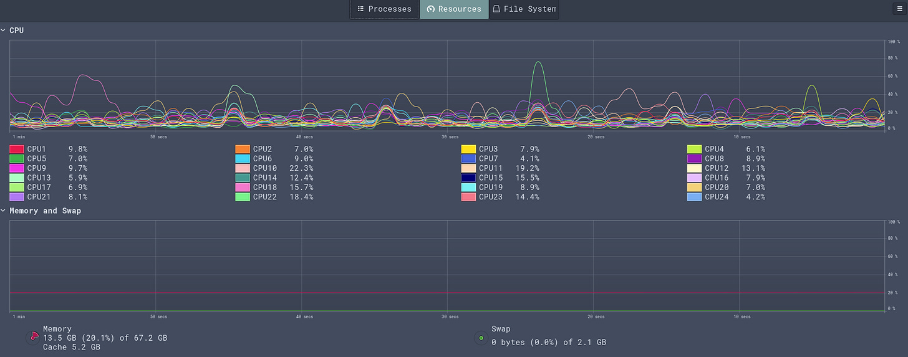
Task: Click the Processes tab list icon
Action: tap(360, 9)
